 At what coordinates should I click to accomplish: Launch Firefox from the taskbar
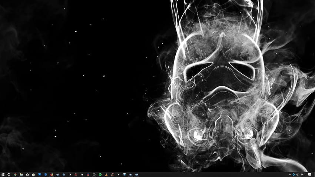point(52,174)
